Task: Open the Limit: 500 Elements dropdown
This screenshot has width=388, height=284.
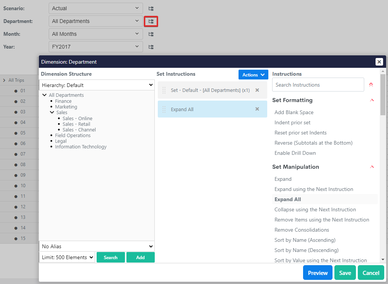Action: coord(67,257)
